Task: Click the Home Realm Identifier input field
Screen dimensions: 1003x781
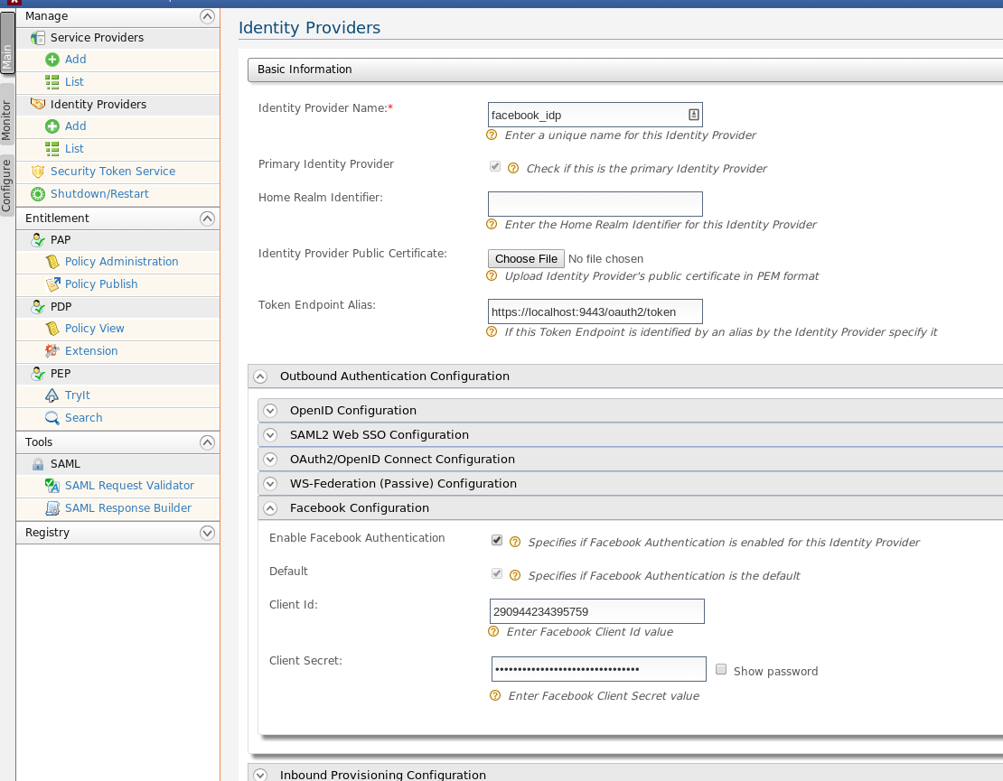Action: pyautogui.click(x=595, y=204)
